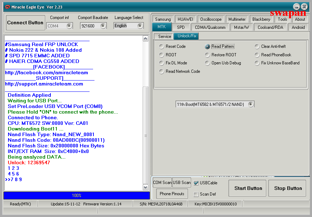Click the COM Scan button
This screenshot has height=217, width=312.
162,183
